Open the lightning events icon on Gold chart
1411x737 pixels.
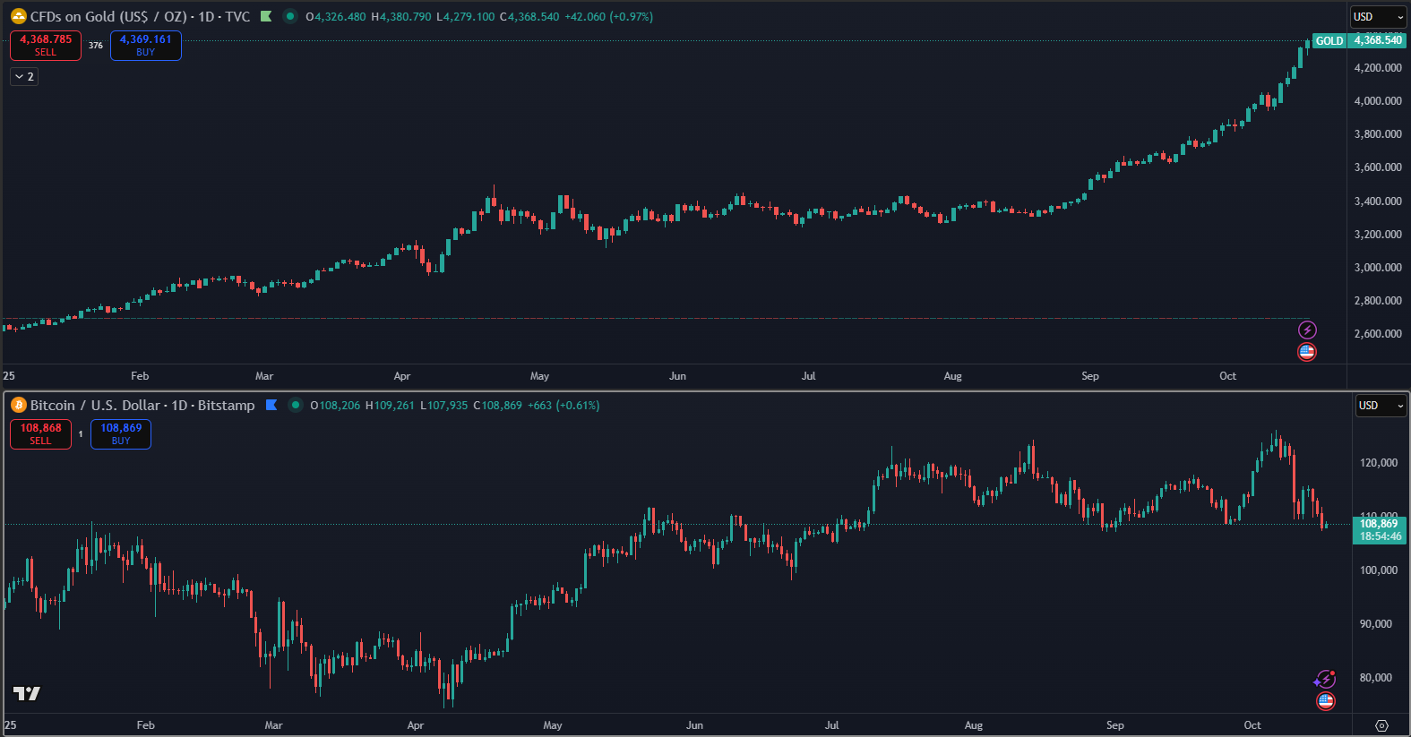click(x=1307, y=330)
